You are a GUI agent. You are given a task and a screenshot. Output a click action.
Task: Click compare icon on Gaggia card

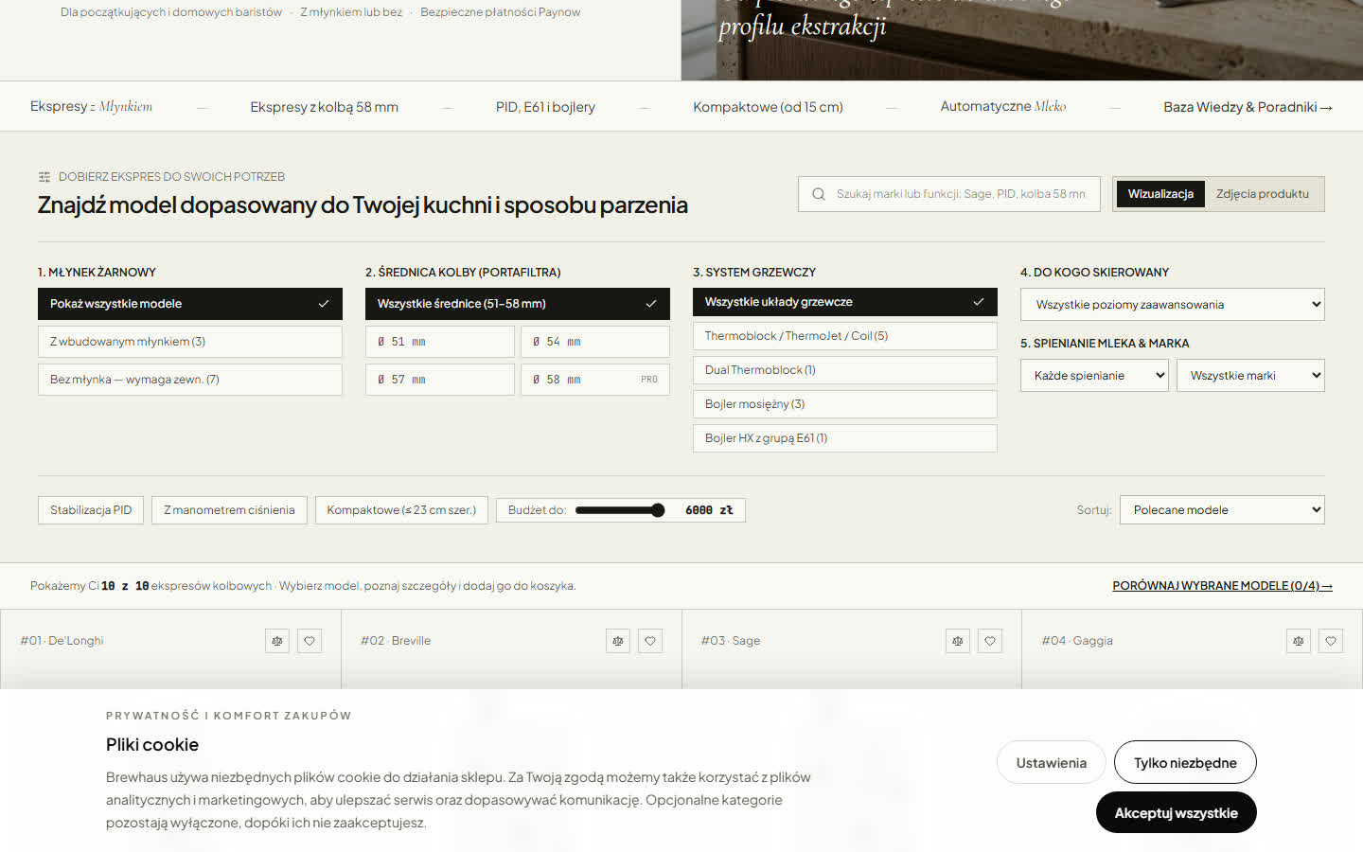tap(1299, 641)
